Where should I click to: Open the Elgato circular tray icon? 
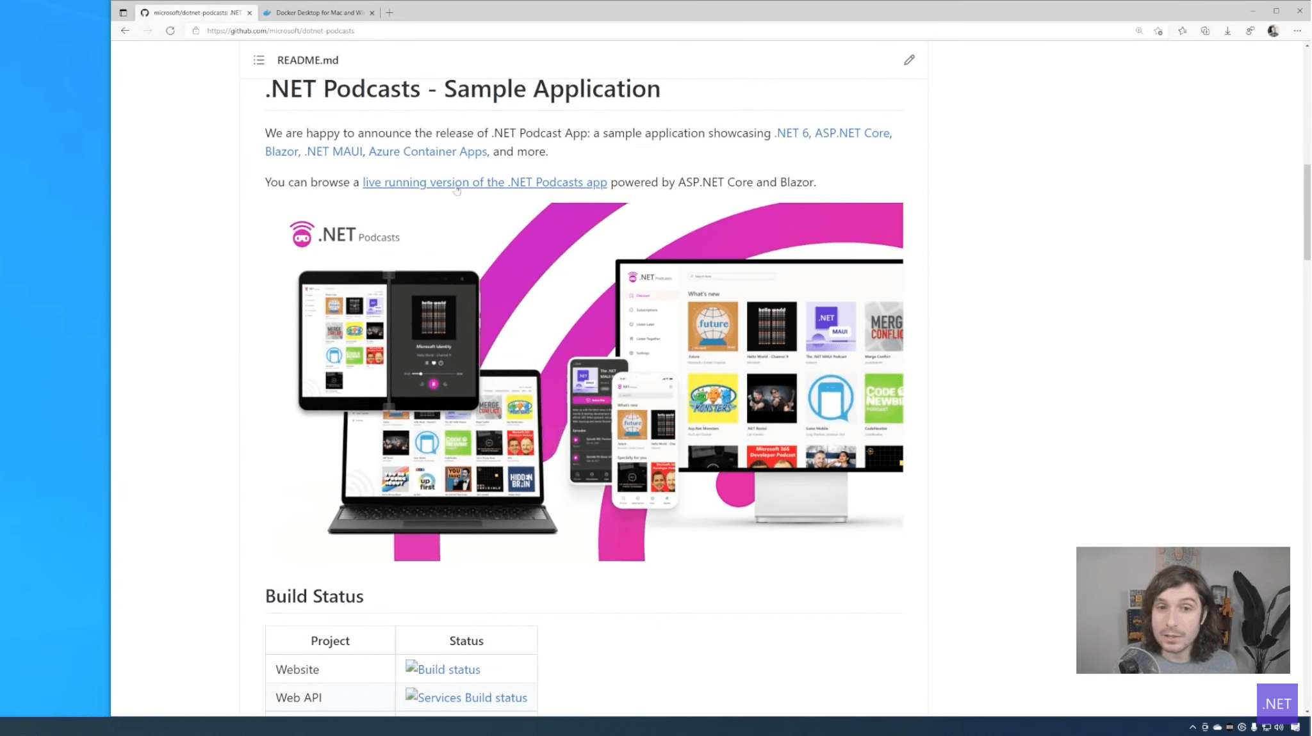[1242, 727]
